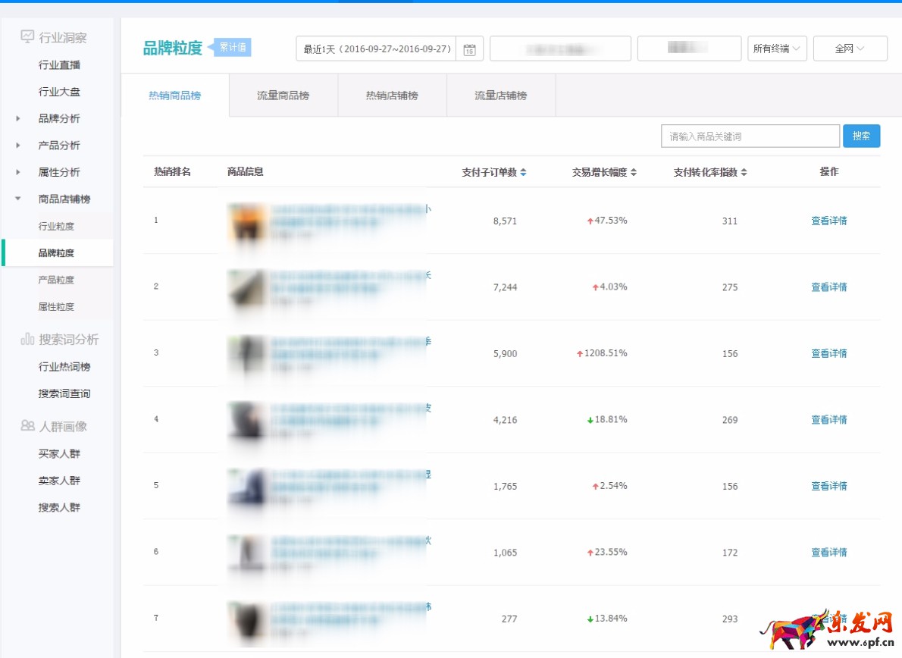Open 行业热词榜 in the sidebar
The width and height of the screenshot is (902, 658).
(x=64, y=367)
